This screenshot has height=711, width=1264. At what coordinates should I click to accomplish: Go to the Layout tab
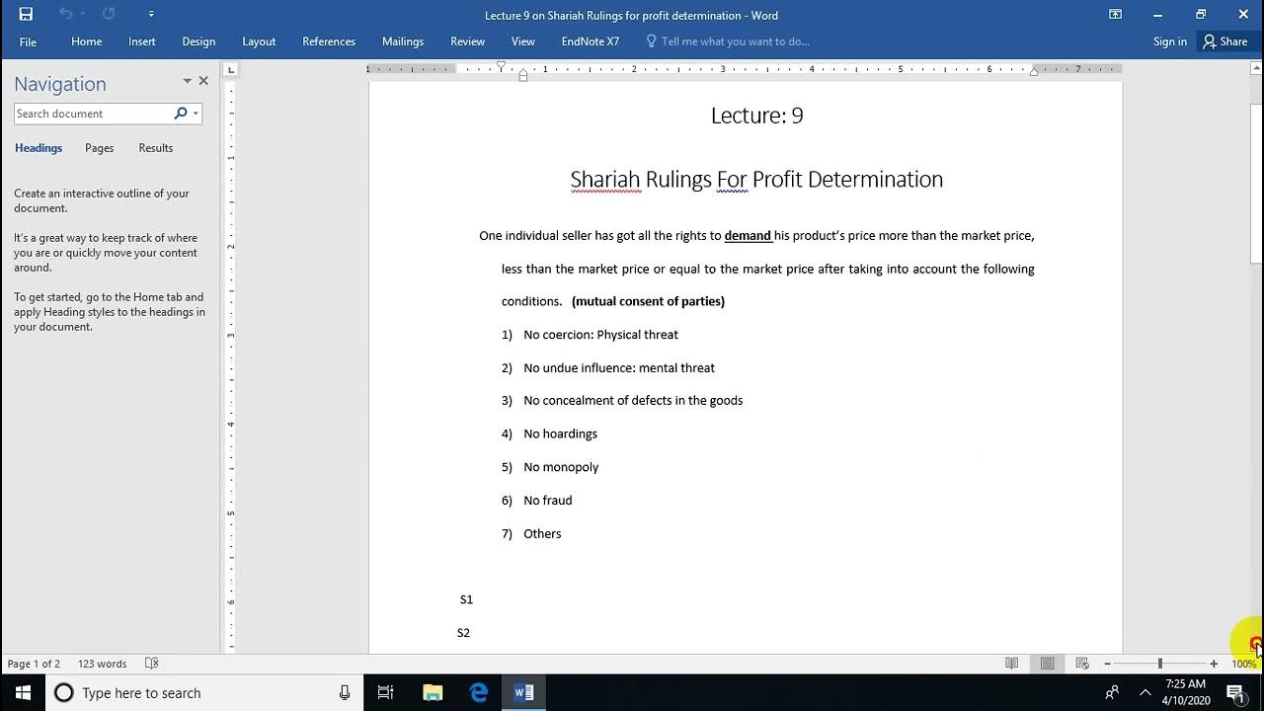click(259, 41)
